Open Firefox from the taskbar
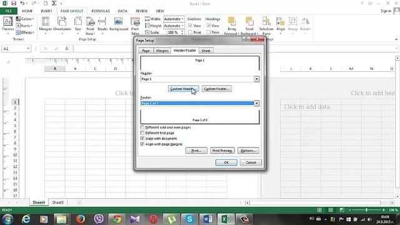This screenshot has width=400, height=225. [81, 219]
